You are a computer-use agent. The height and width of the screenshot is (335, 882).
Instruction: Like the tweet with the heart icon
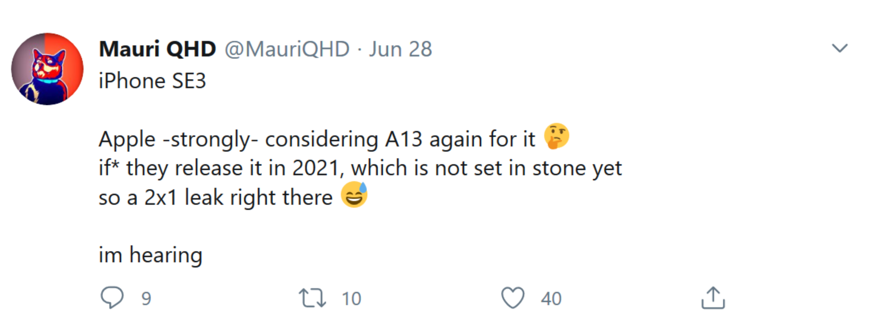[513, 298]
